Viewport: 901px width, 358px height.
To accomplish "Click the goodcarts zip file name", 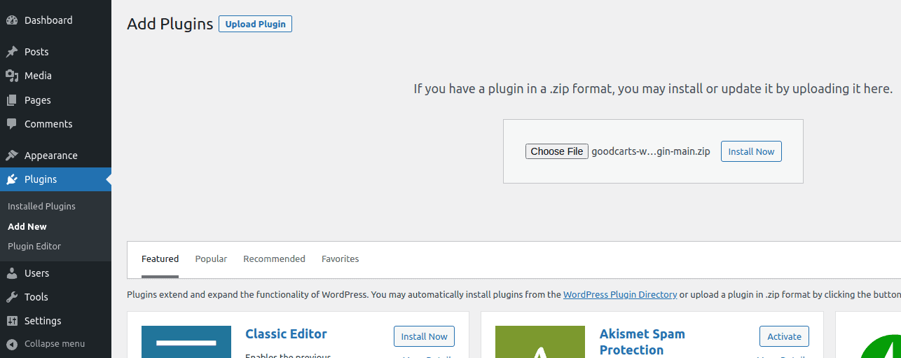I will [651, 151].
